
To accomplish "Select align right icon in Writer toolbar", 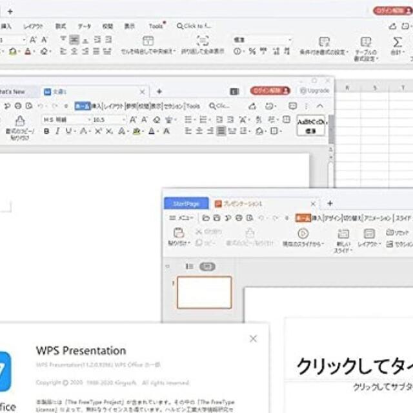I will click(x=210, y=130).
